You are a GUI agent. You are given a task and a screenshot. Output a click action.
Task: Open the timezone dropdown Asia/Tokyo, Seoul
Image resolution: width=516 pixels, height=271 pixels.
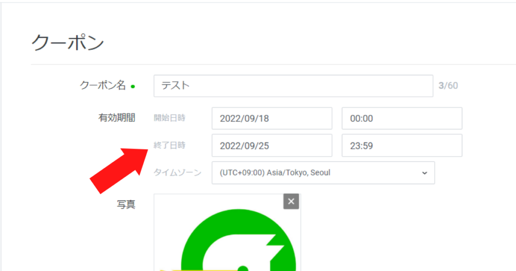click(x=323, y=173)
